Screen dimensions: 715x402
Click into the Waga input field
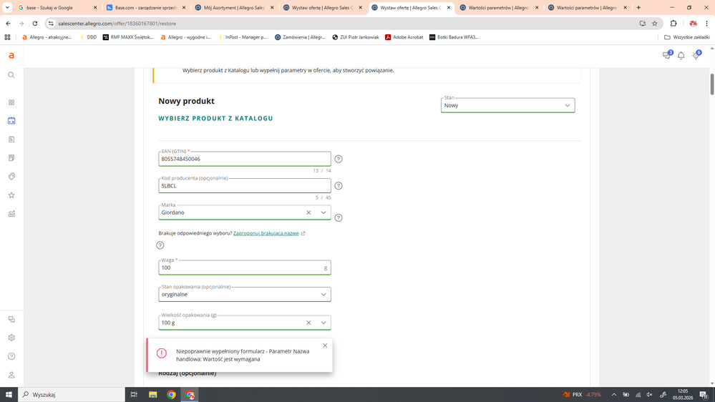coord(240,268)
